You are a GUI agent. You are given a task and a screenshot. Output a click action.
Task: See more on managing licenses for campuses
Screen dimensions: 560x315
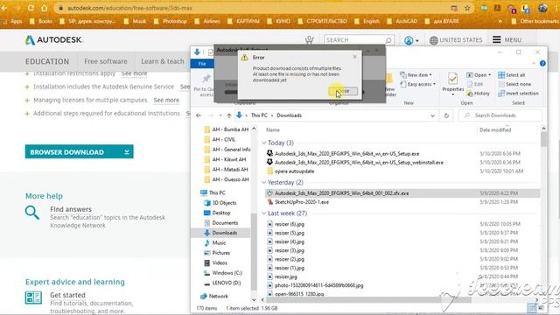tap(166, 100)
